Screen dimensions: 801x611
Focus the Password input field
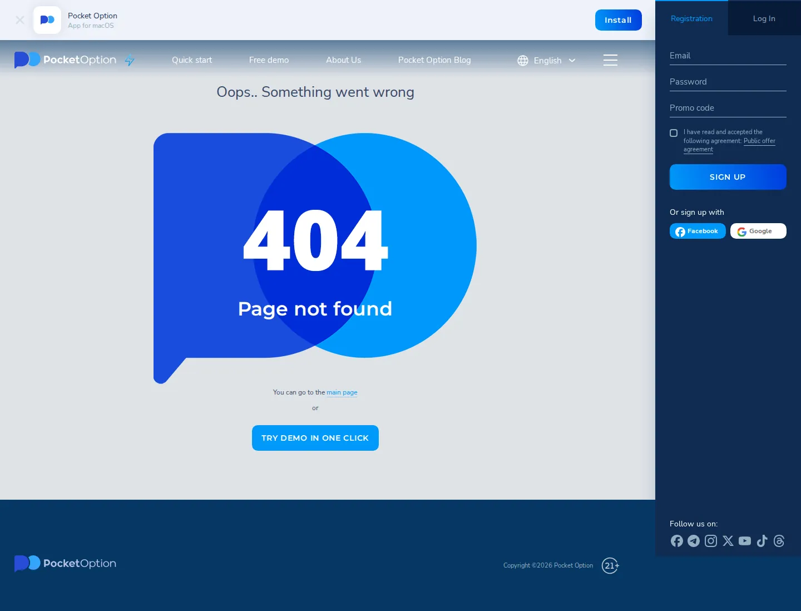[728, 82]
